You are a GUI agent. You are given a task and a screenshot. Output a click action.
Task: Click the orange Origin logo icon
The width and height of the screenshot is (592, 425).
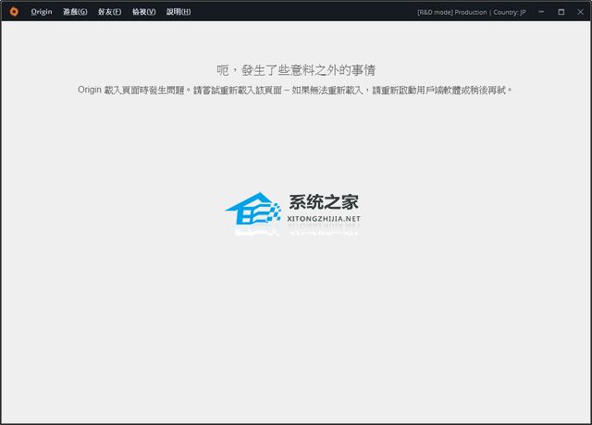click(14, 12)
